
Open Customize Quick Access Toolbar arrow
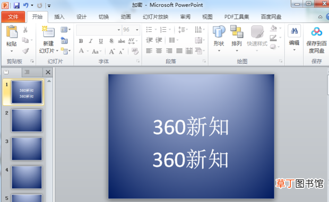tap(49, 6)
